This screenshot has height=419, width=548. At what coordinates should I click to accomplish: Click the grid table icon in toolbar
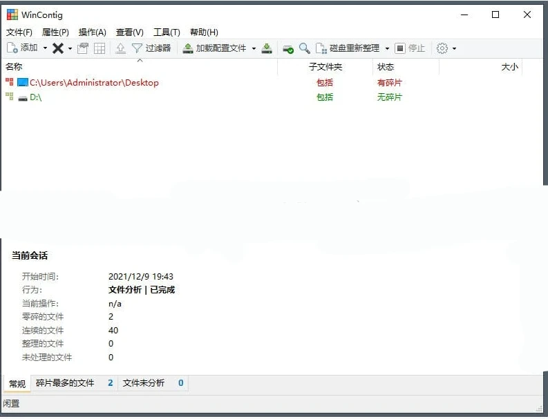click(100, 48)
